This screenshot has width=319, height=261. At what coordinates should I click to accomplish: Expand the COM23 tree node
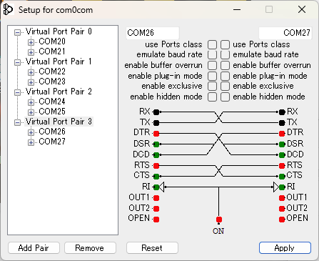click(x=31, y=82)
